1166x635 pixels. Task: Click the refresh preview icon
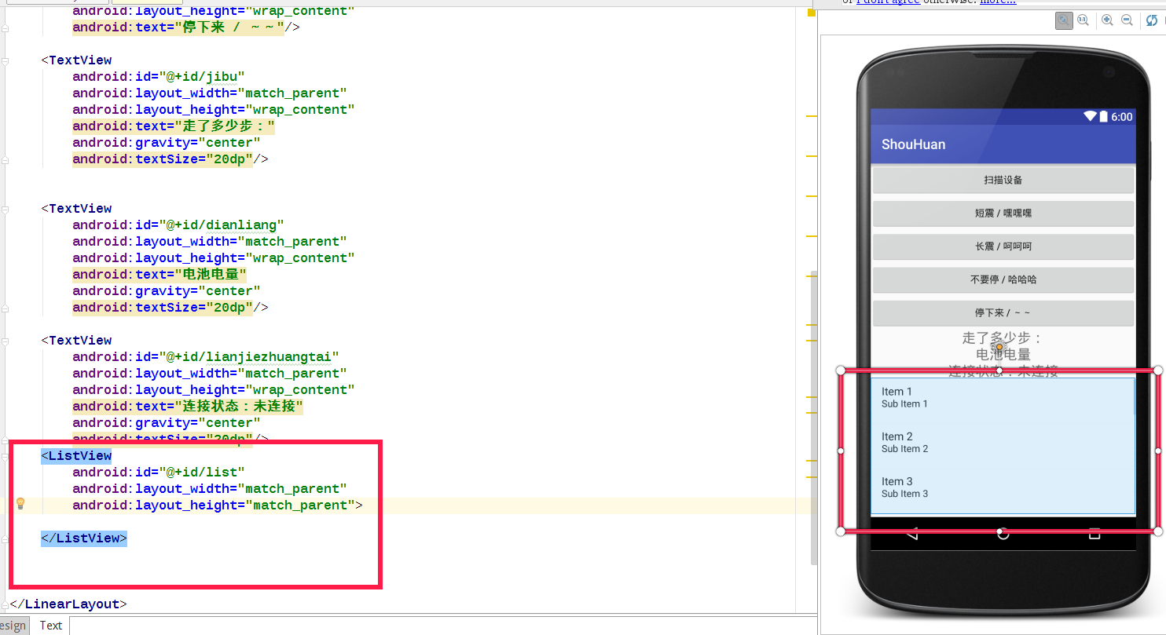[x=1152, y=20]
